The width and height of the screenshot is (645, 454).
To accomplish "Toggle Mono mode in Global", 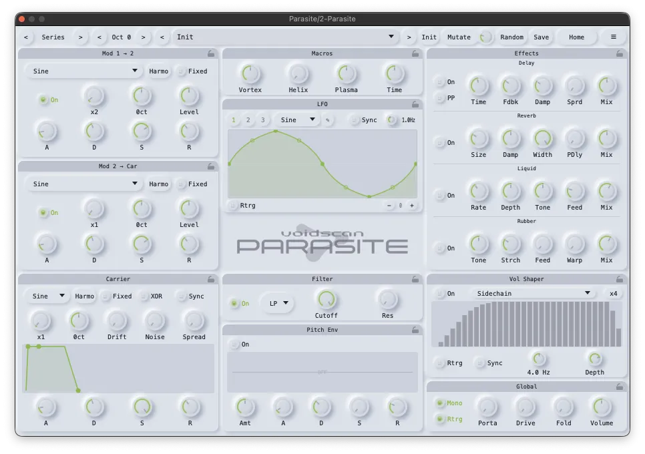I will pos(449,403).
